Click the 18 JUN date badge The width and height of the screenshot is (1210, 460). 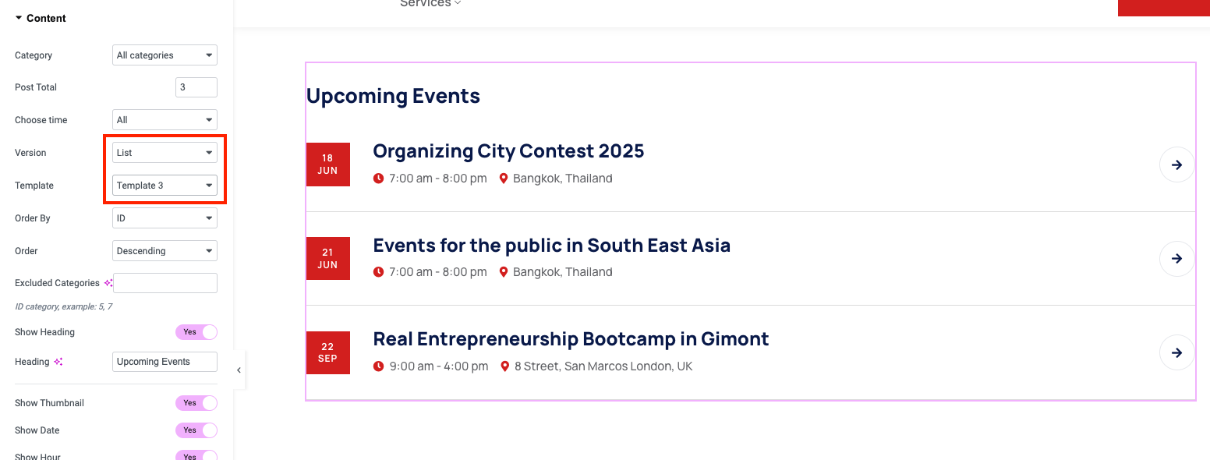[x=327, y=165]
